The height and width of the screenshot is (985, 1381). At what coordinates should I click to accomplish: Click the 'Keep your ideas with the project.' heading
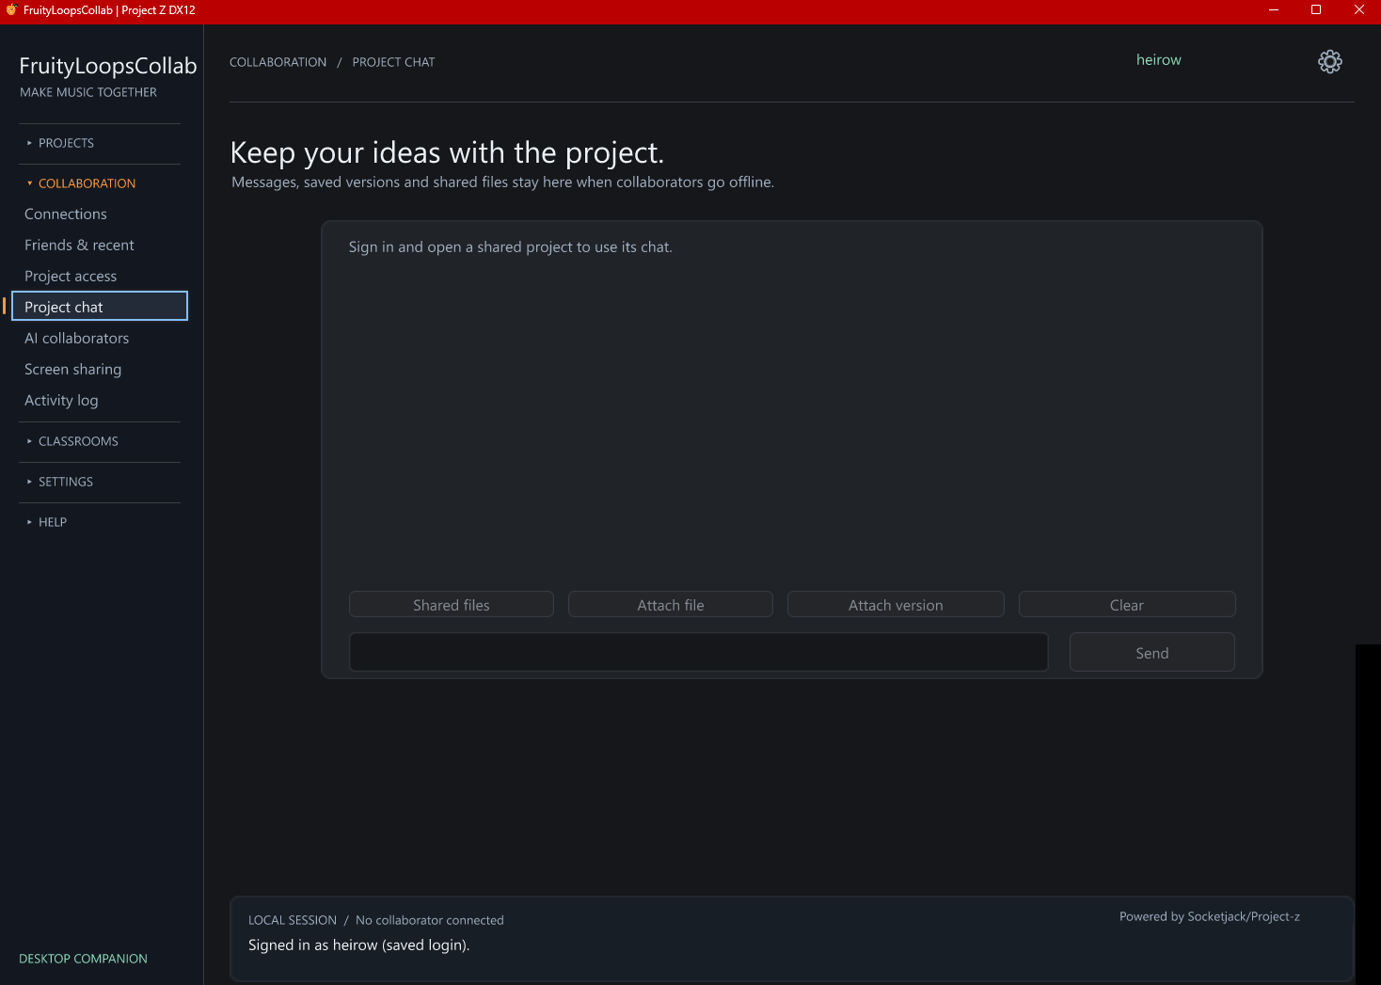point(448,152)
